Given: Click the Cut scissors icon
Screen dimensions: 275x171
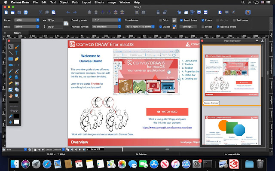Looking at the screenshot, I should 40,12.
